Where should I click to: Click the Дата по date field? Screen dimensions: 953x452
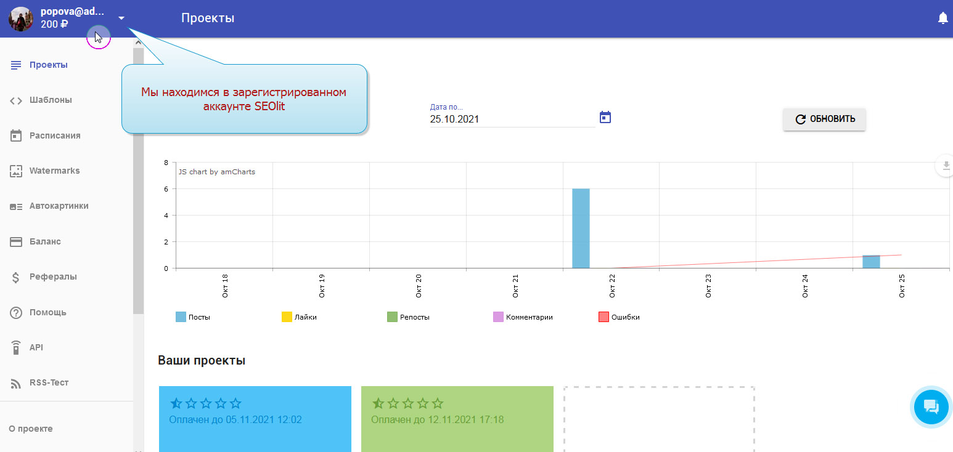click(512, 119)
